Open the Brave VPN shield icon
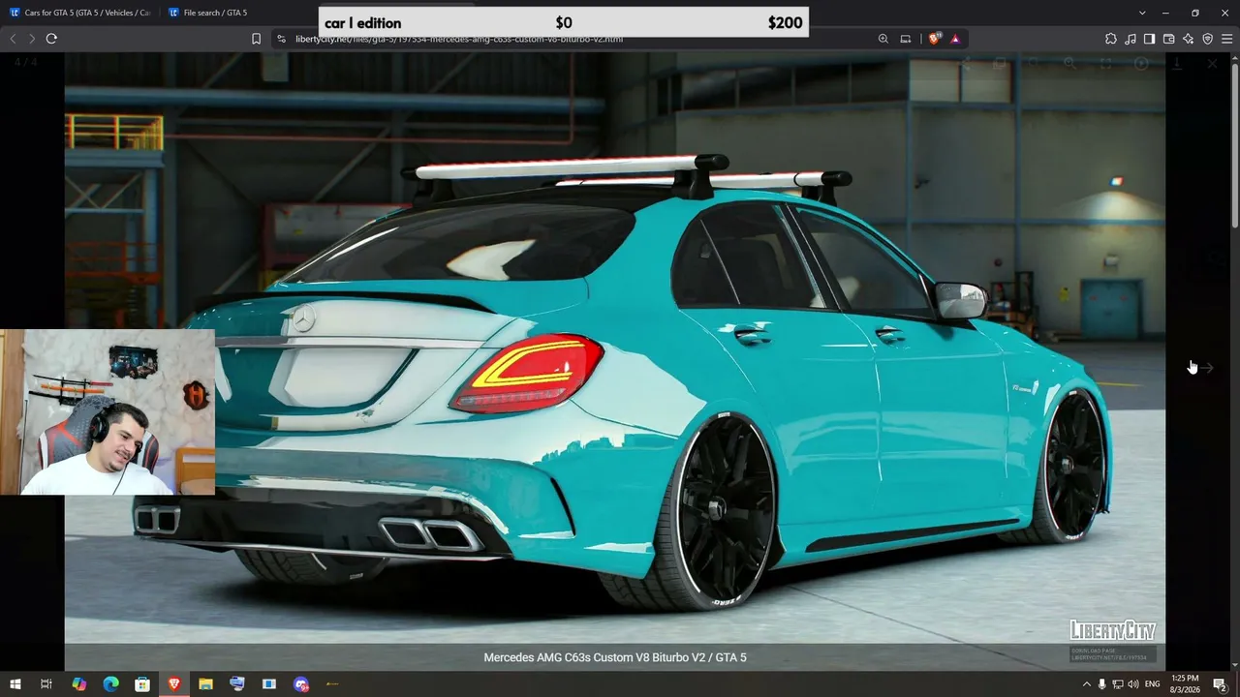This screenshot has height=697, width=1240. tap(1207, 39)
